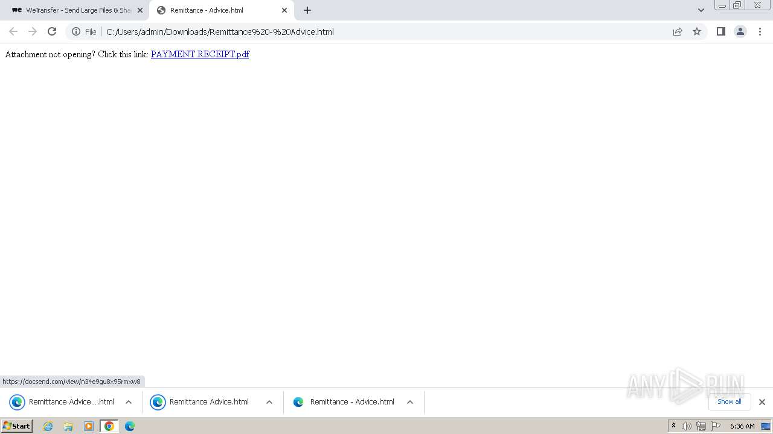Toggle the browser side panel

pos(721,32)
